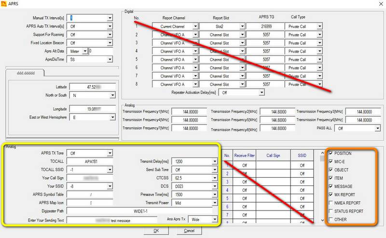Image resolution: width=386 pixels, height=238 pixels.
Task: Click the APRS Symbol Table field
Action: pos(90,195)
